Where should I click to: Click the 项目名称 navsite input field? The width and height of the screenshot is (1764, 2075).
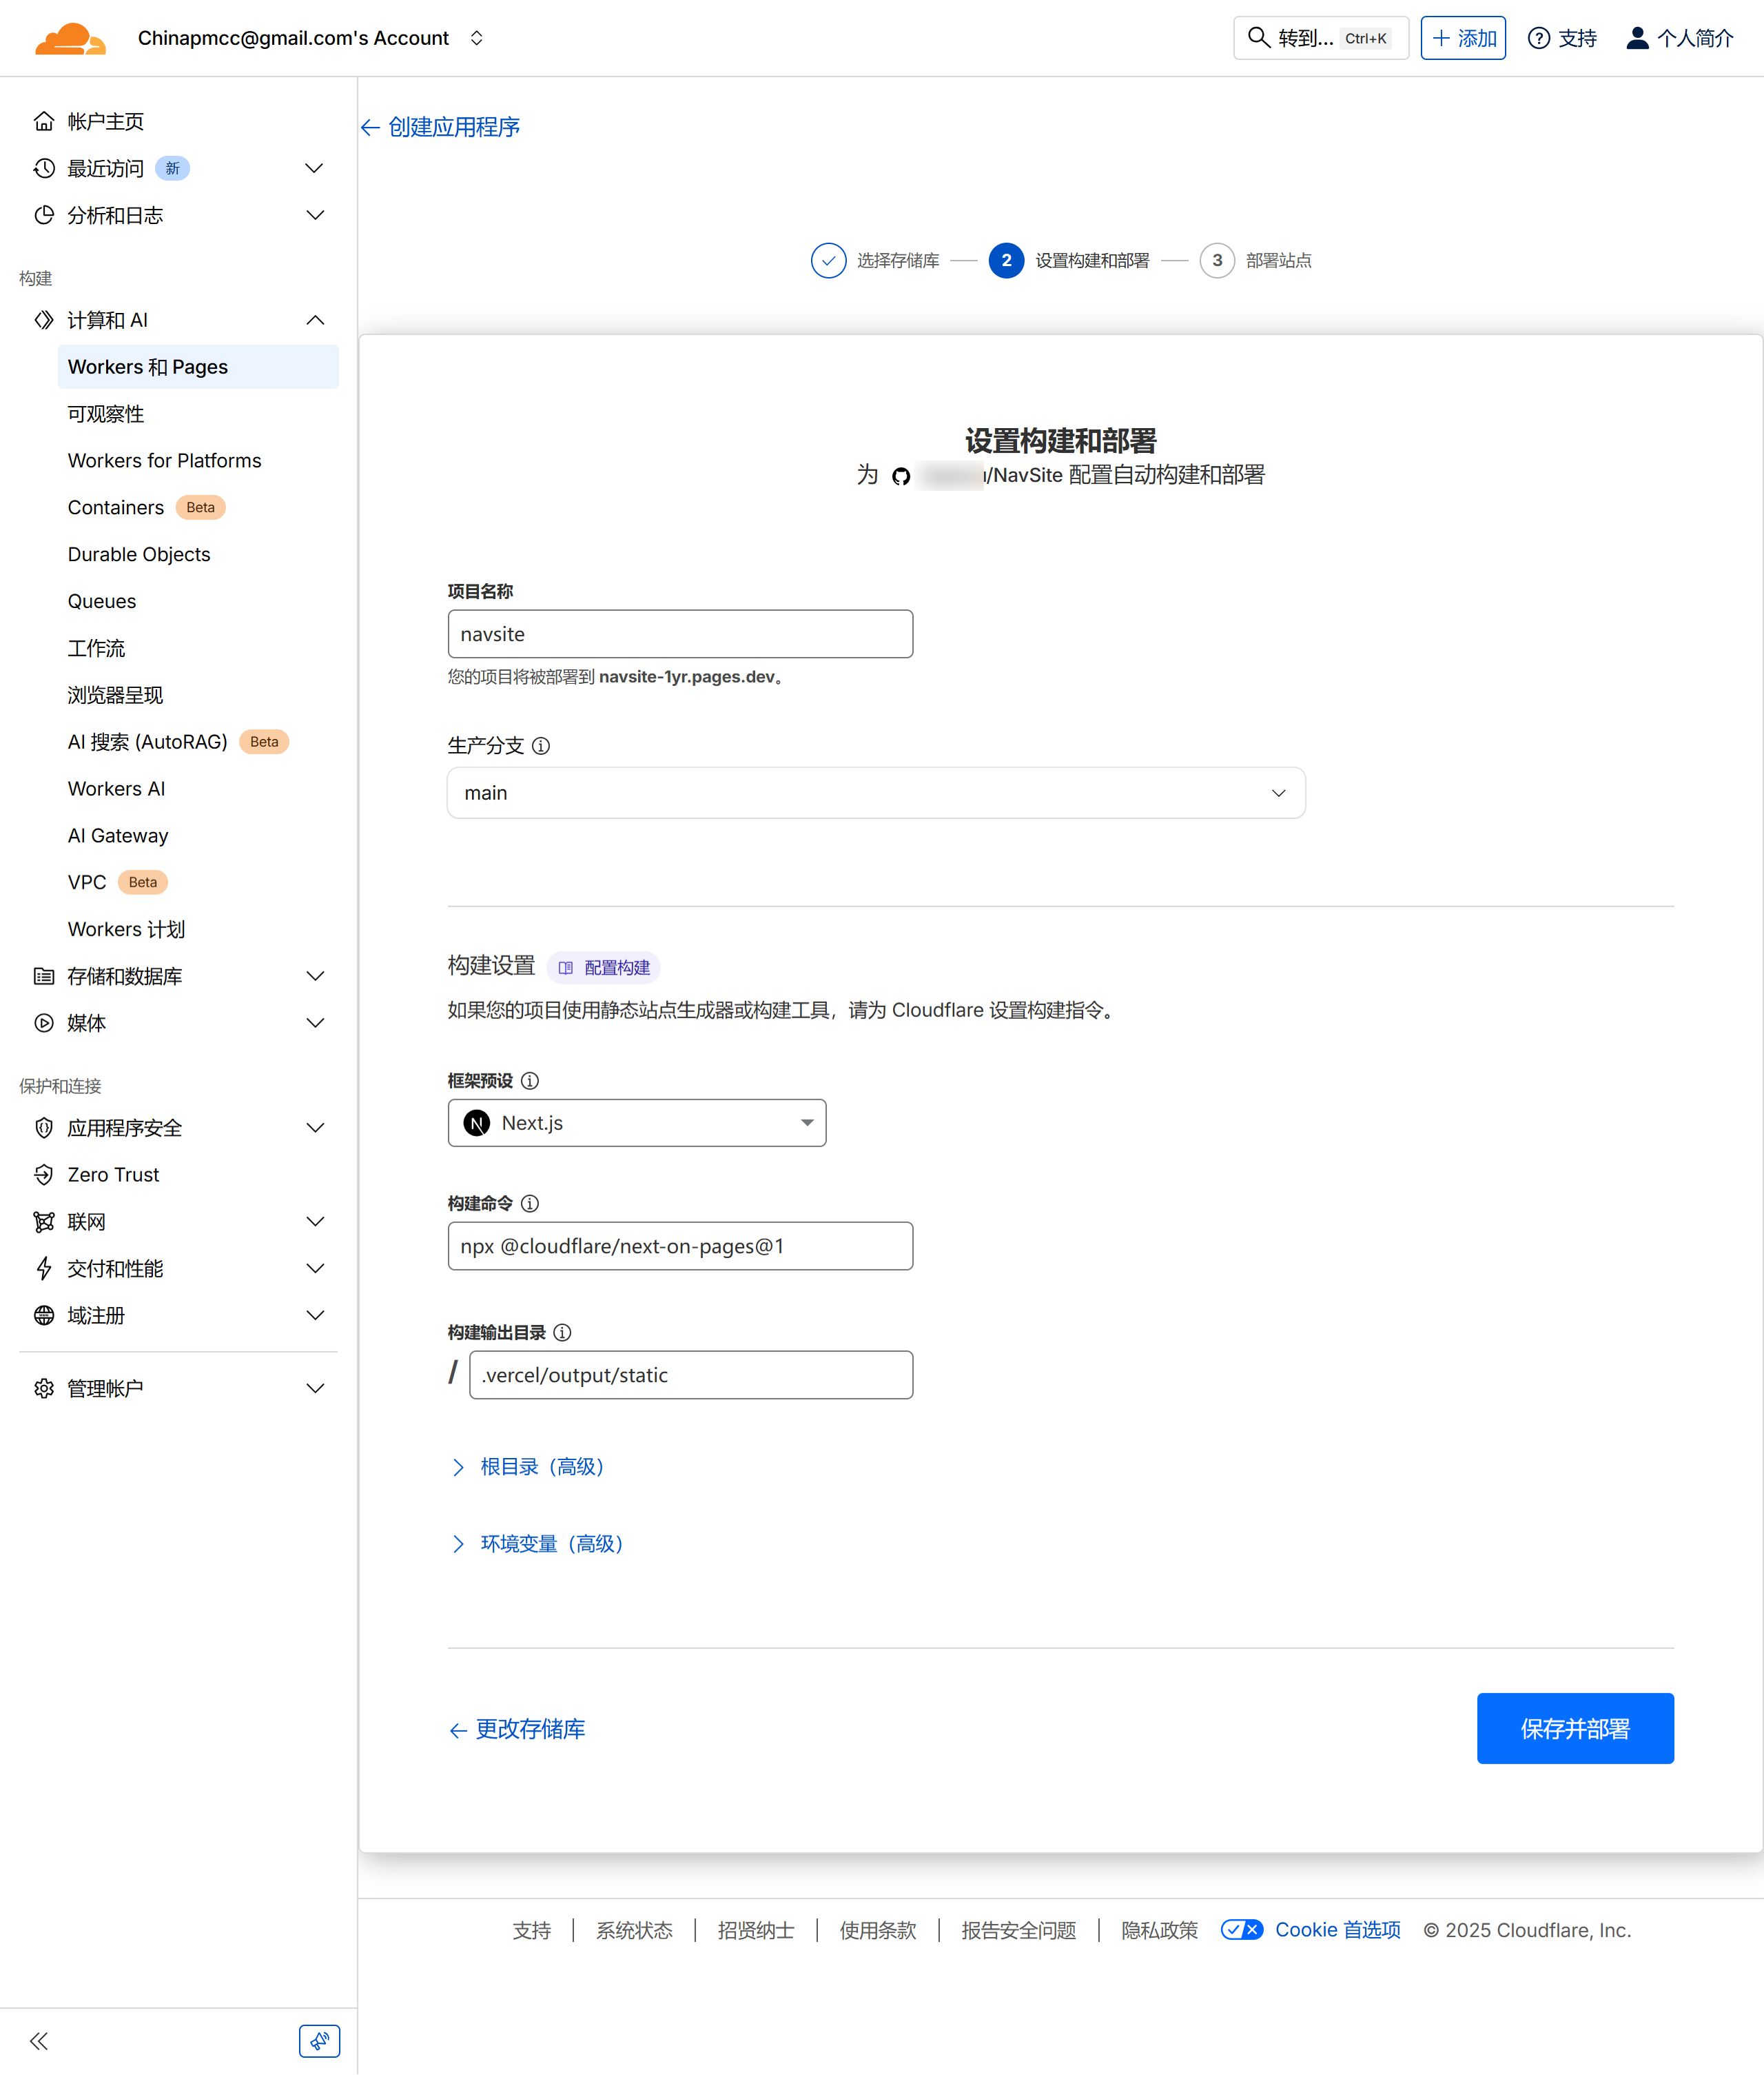coord(679,634)
